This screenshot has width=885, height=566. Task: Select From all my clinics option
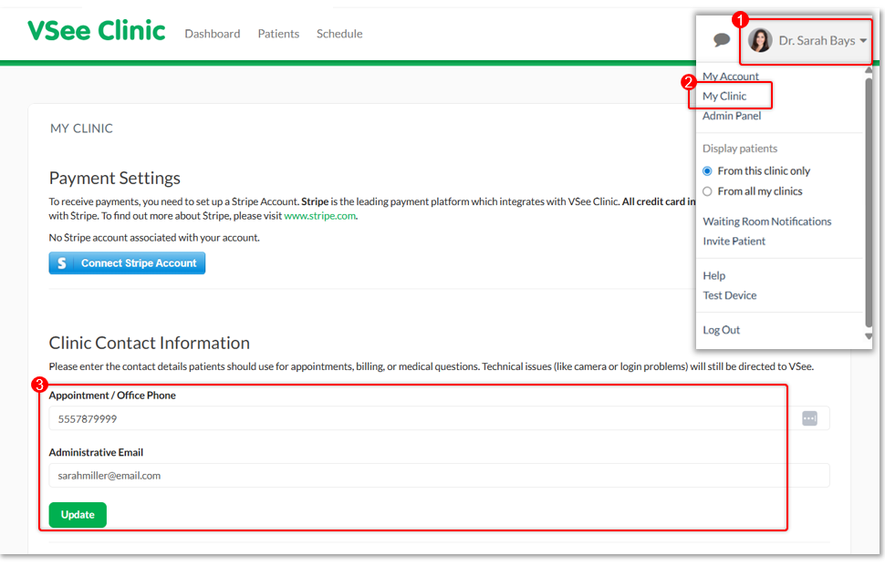coord(707,191)
